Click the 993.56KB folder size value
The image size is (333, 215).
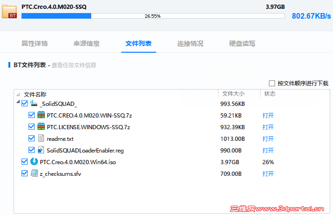tap(232, 104)
